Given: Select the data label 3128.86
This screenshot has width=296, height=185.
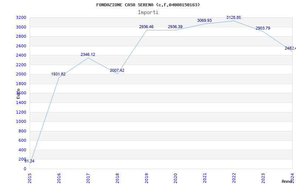Looking at the screenshot, I should click(x=234, y=17).
